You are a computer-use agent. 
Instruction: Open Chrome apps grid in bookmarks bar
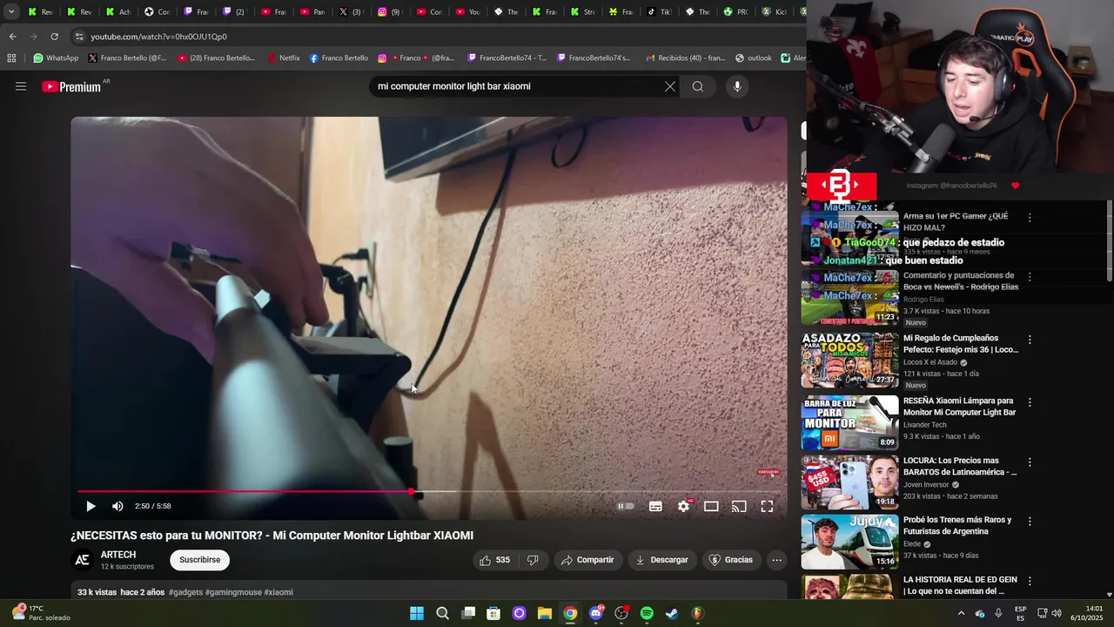pyautogui.click(x=11, y=58)
